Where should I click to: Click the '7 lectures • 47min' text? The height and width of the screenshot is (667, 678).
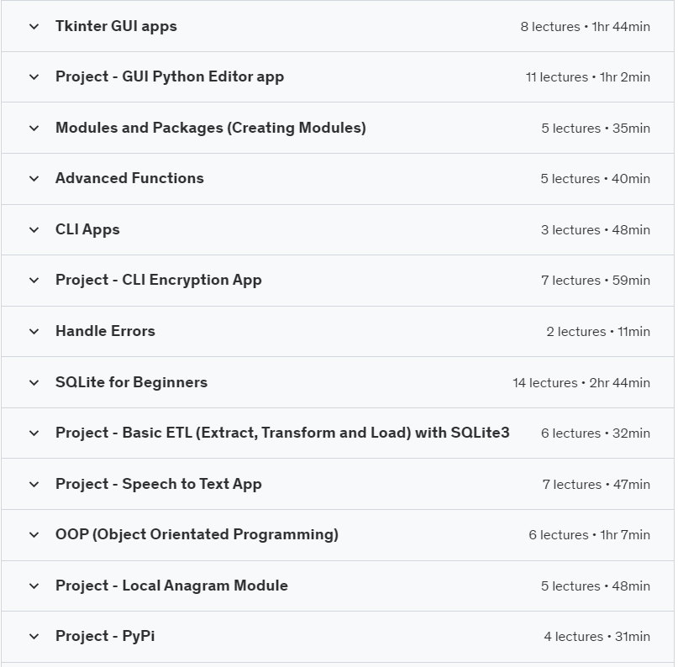[597, 485]
